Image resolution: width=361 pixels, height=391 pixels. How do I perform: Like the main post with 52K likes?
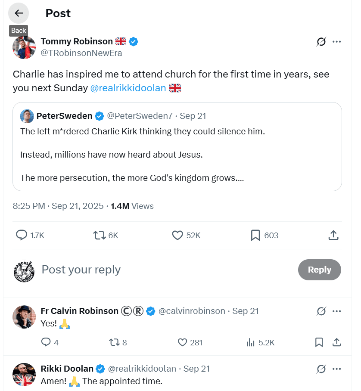point(177,235)
